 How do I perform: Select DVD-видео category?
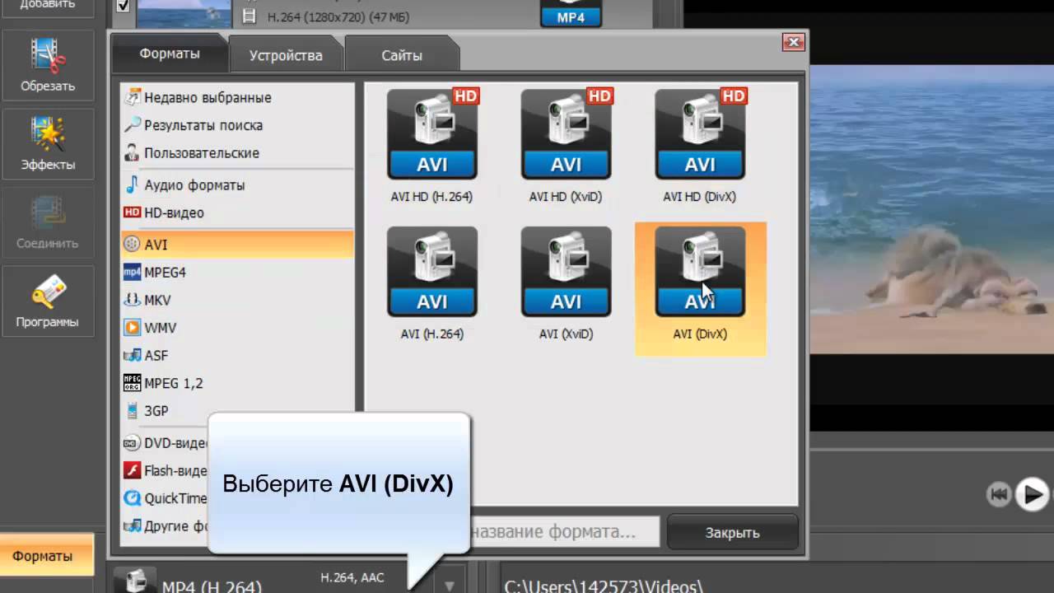pyautogui.click(x=165, y=443)
